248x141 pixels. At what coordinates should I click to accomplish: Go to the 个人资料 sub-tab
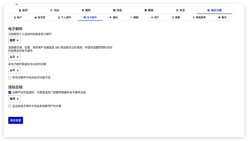click(65, 17)
